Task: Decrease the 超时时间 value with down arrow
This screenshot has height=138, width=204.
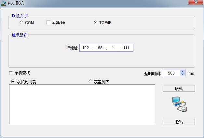Action: pyautogui.click(x=182, y=75)
